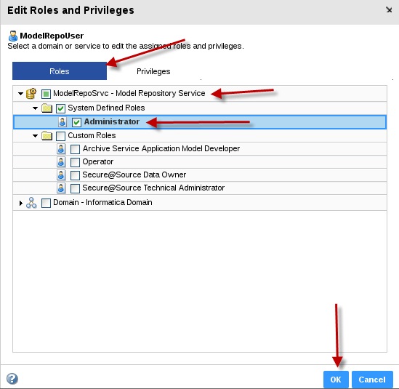Click the Informatica Domain network icon

click(31, 203)
